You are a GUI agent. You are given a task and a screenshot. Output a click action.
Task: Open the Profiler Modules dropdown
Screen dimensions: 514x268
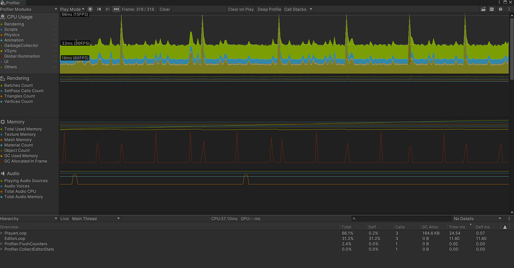click(29, 9)
